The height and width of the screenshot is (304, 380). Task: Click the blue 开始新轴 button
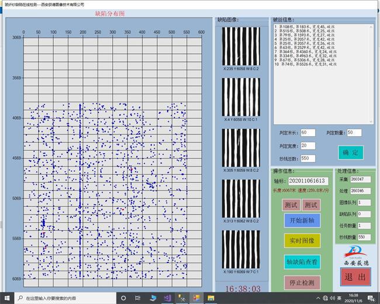(302, 220)
